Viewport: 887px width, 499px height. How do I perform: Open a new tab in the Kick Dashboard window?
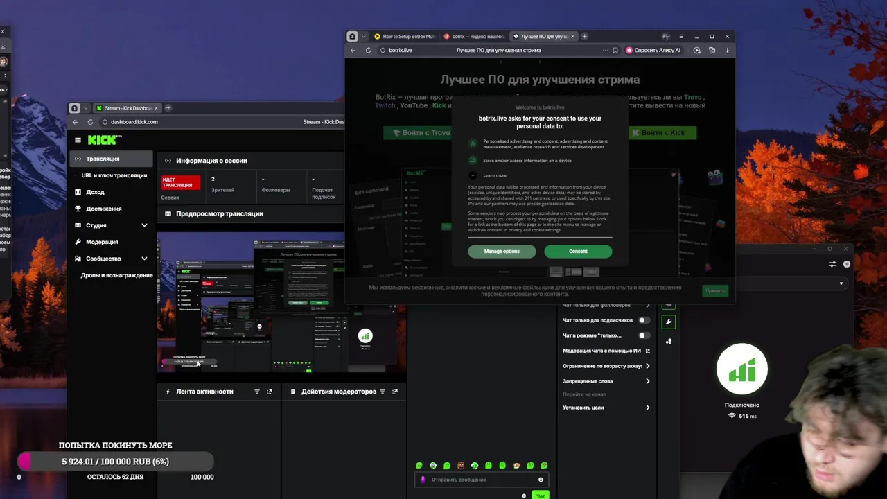[168, 108]
